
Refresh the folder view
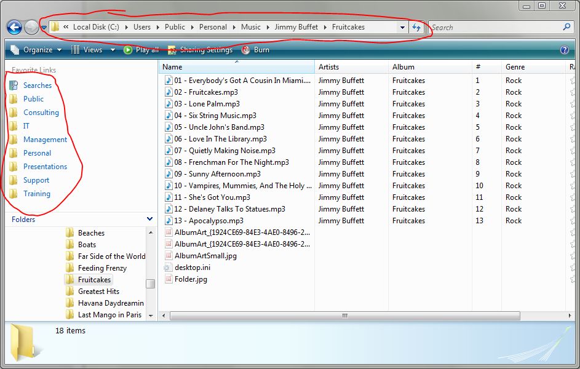[416, 27]
